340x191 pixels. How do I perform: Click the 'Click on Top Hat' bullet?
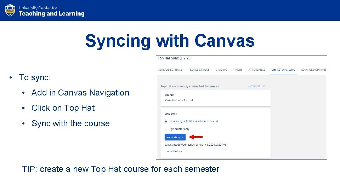[63, 108]
